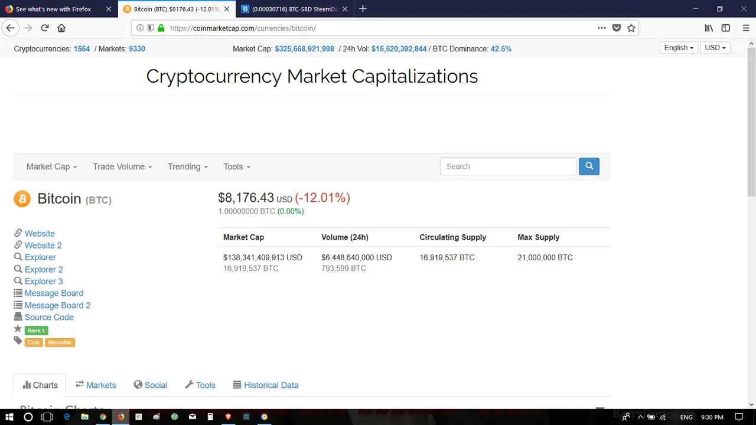
Task: Click the ENG input language indicator
Action: tap(686, 417)
